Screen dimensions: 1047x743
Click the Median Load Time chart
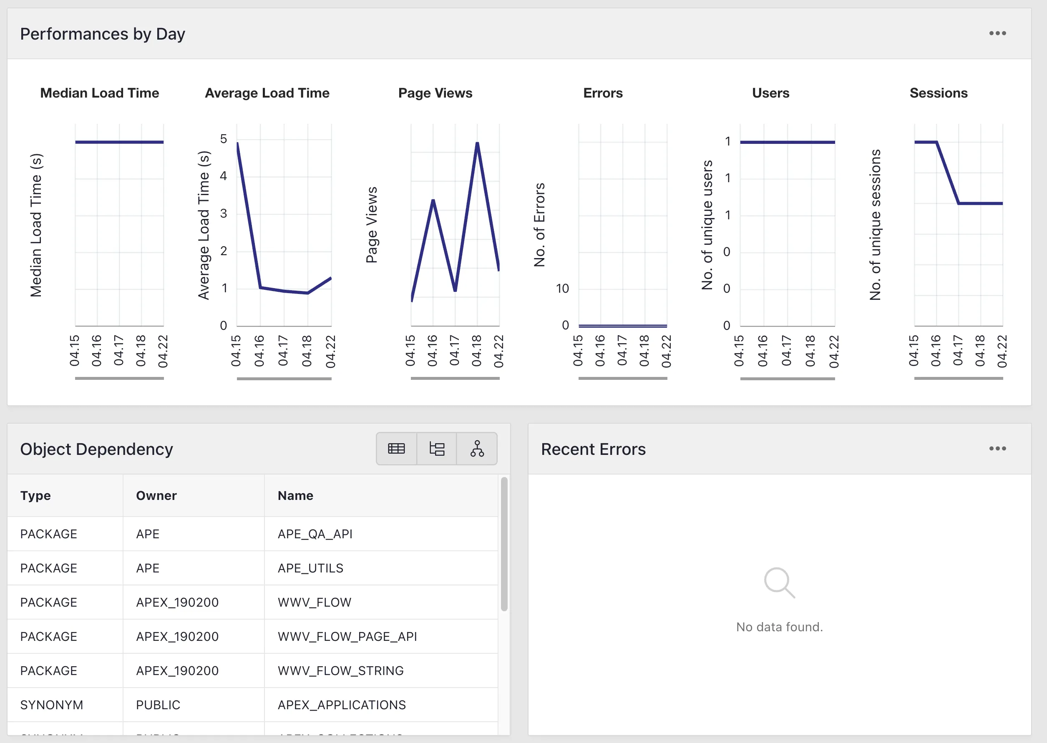click(118, 142)
